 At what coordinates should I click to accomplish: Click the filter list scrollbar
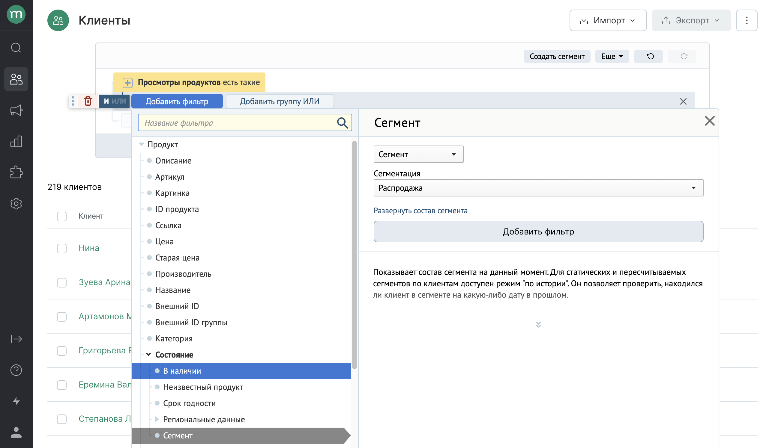[354, 255]
